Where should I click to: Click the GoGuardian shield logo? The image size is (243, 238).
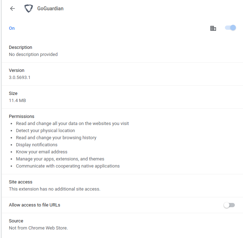[x=29, y=8]
